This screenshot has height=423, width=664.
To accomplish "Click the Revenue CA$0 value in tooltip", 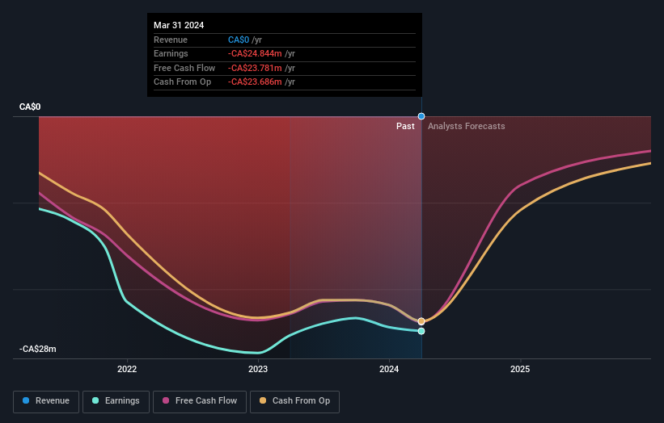I will [x=239, y=40].
